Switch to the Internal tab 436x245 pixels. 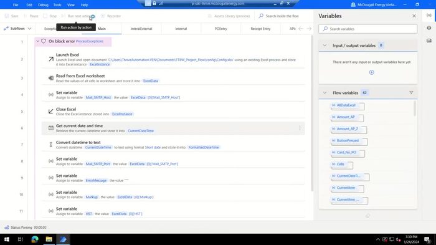point(181,29)
